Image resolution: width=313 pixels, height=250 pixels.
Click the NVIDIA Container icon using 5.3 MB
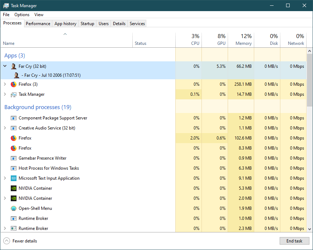(14, 188)
